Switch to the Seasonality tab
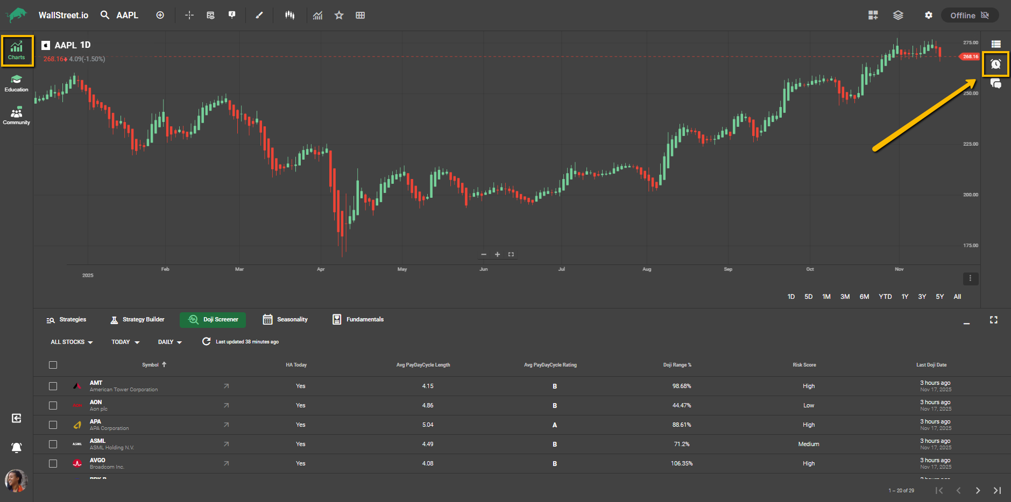Image resolution: width=1011 pixels, height=502 pixels. point(285,320)
